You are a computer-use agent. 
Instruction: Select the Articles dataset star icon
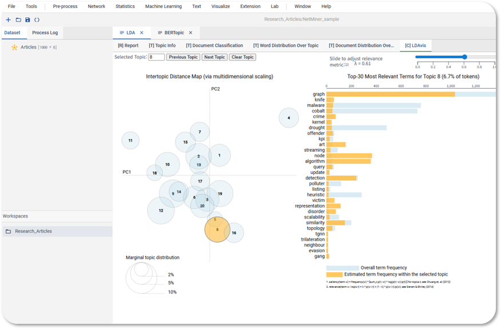(14, 47)
